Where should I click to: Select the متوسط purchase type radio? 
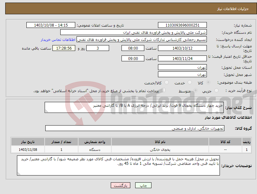pyautogui.click(x=195, y=90)
